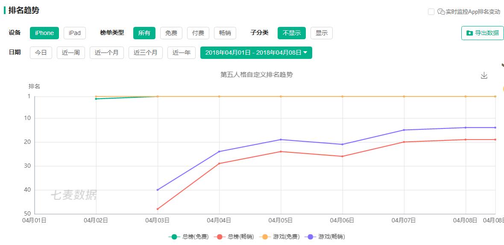Click 游戏(畅销) point at 04月05日
This screenshot has height=245, width=504.
tap(281, 139)
